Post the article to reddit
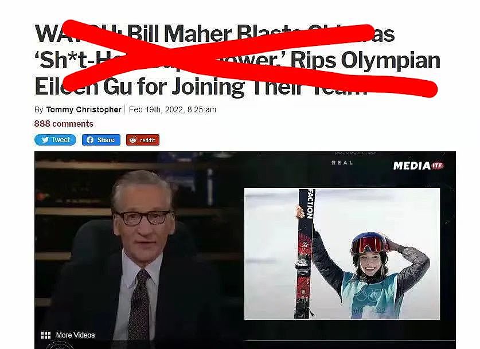Screen dimensions: 480x349 click(143, 140)
